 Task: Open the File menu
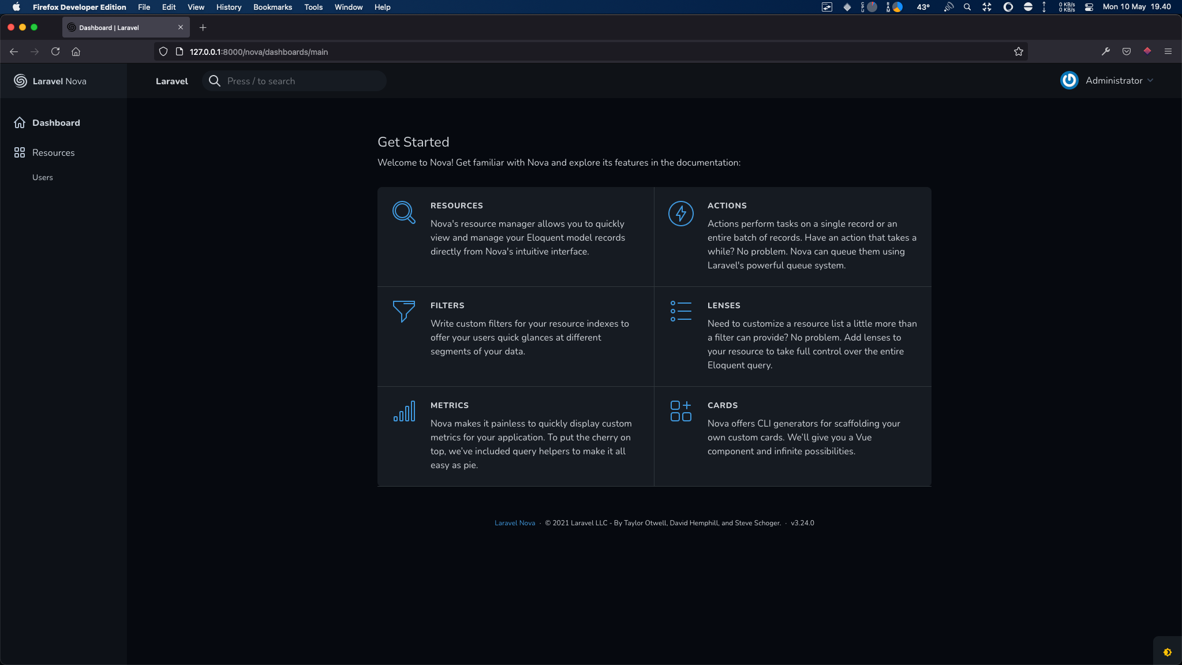click(144, 7)
